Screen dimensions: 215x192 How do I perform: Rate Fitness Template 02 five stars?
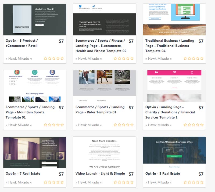coord(132,59)
